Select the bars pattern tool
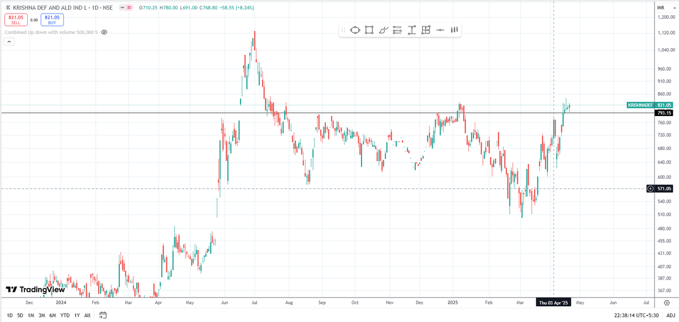The width and height of the screenshot is (679, 322). point(454,30)
